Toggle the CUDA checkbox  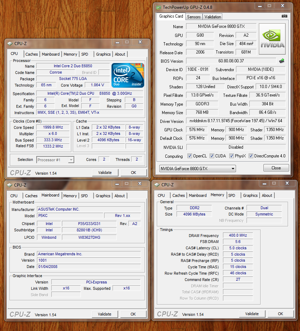click(212, 156)
